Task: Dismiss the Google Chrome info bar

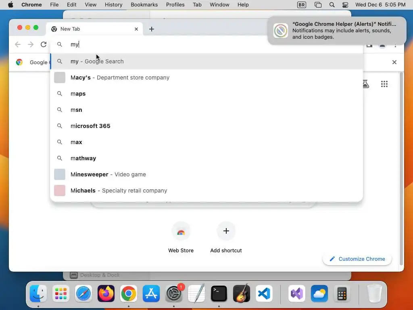Action: [x=394, y=62]
